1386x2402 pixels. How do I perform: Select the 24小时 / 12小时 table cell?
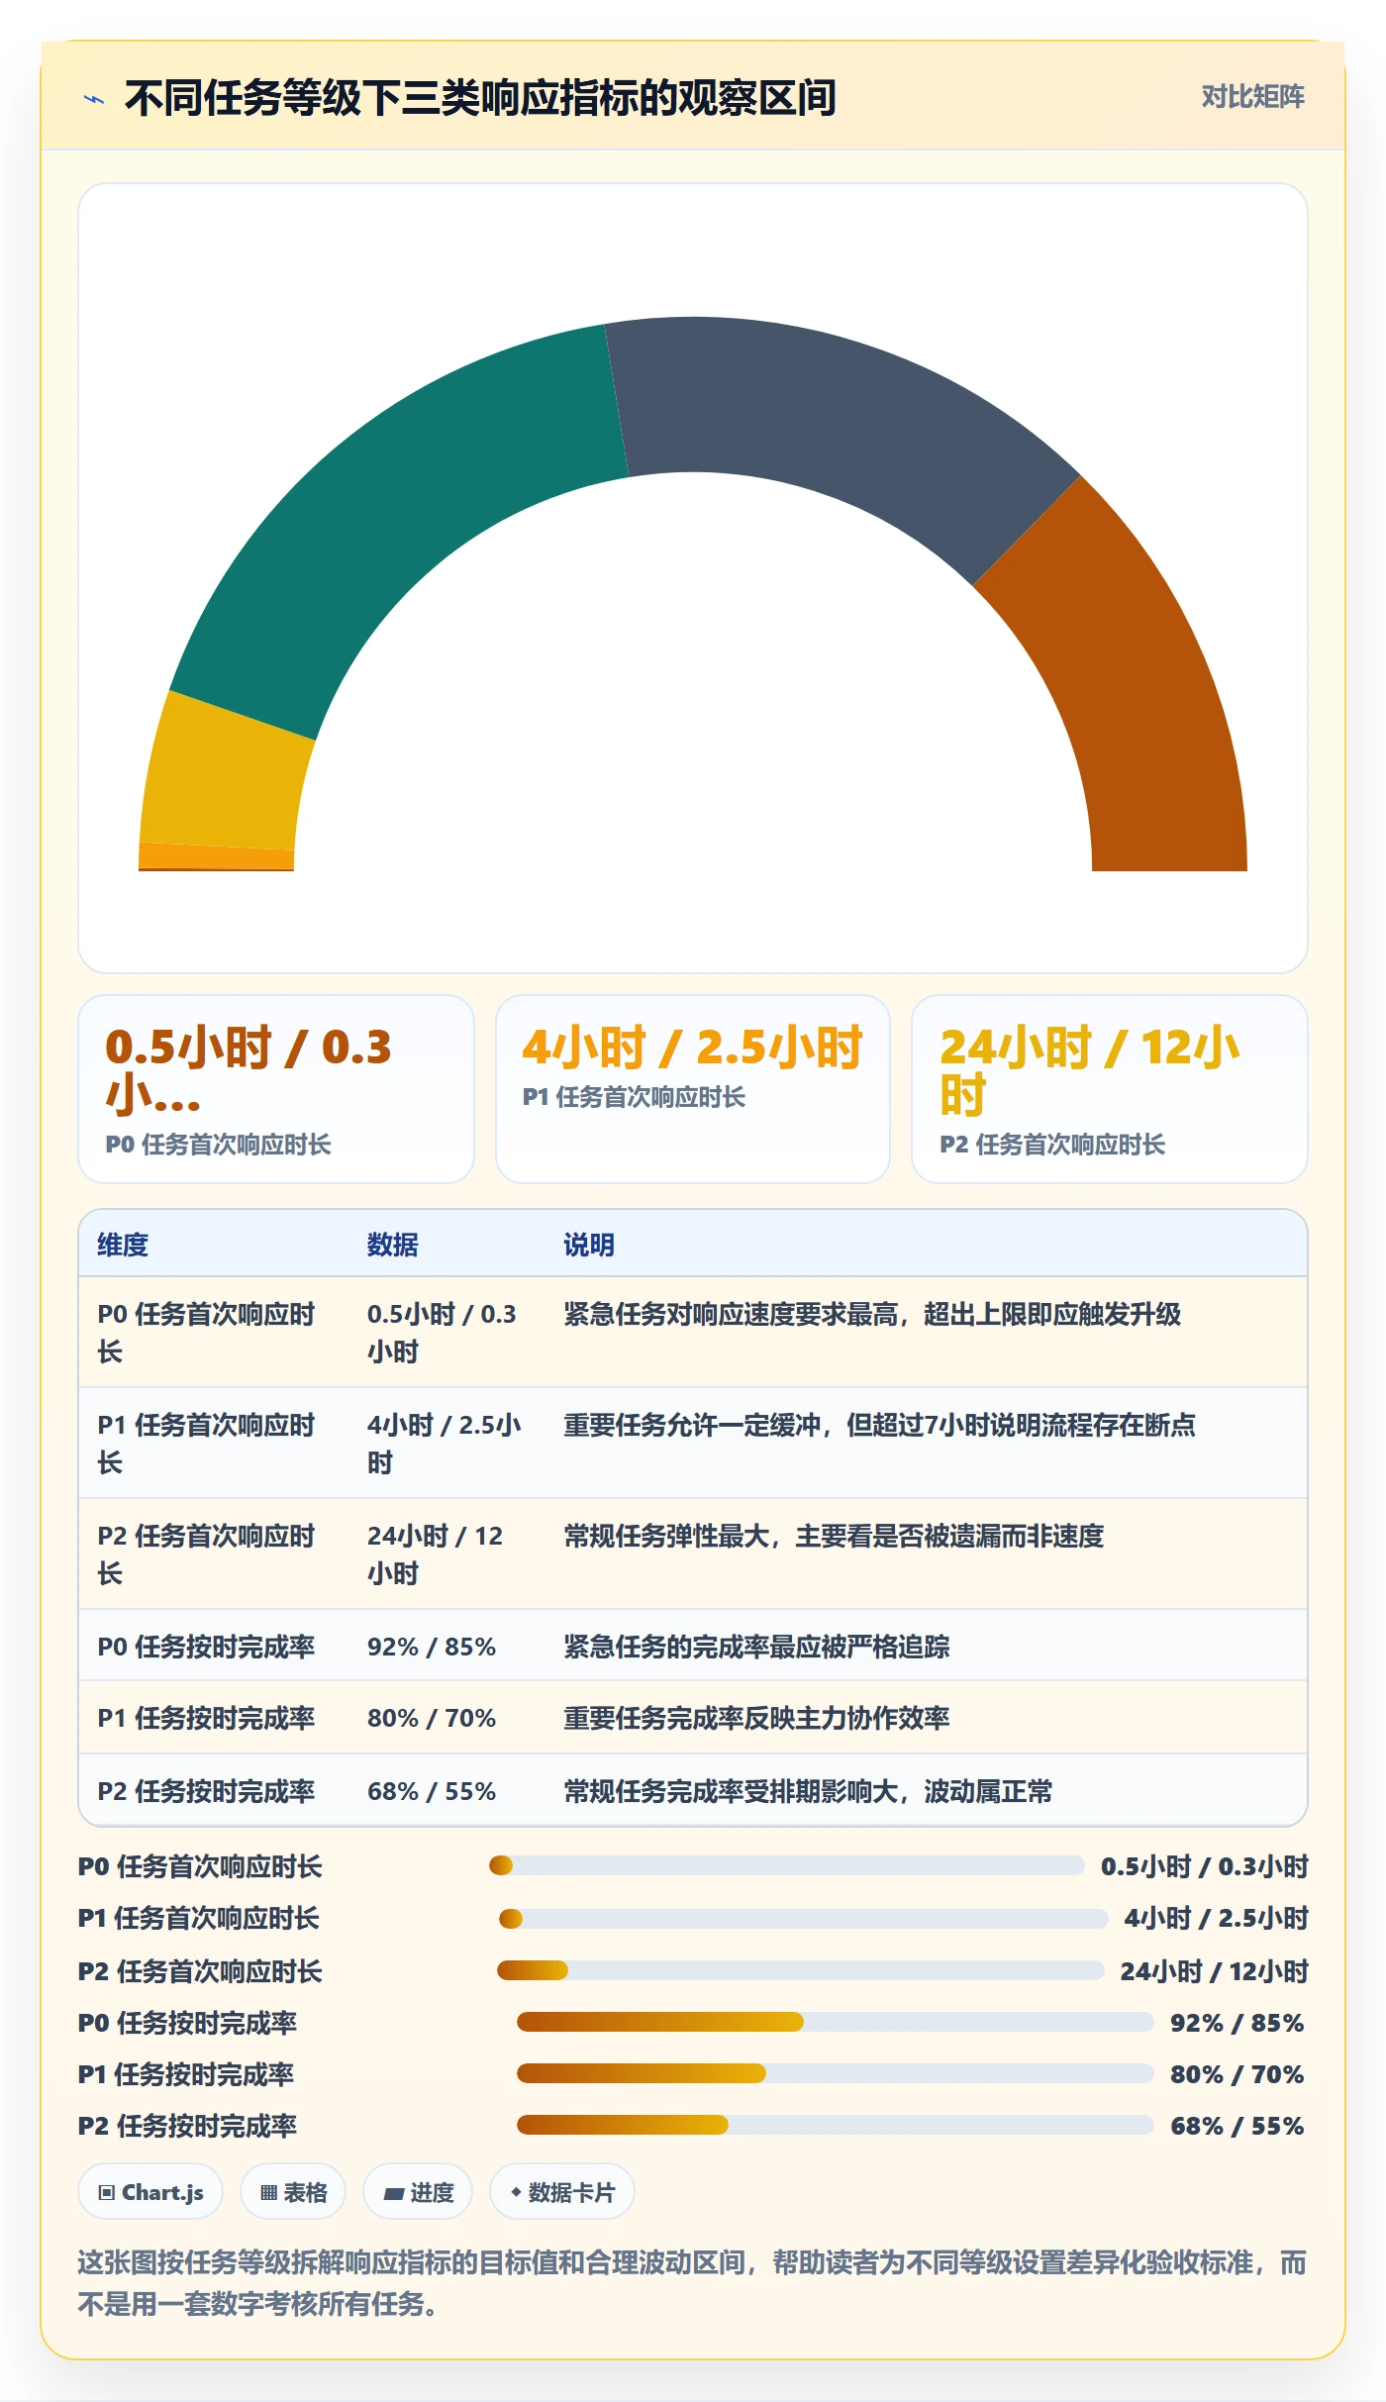click(x=446, y=1554)
